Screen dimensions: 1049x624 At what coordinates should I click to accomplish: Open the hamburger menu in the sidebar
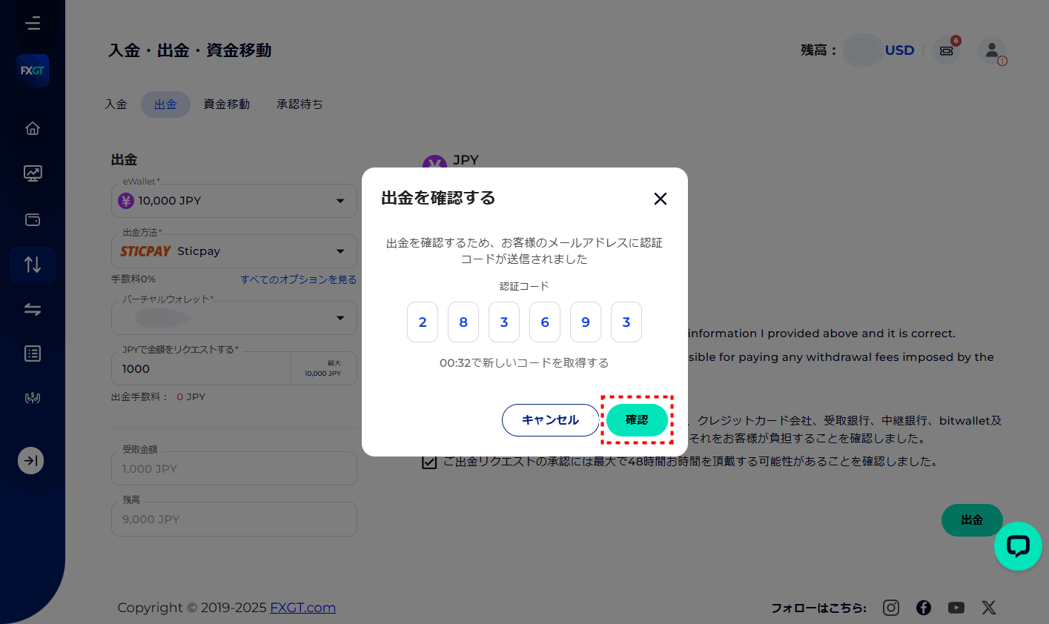pyautogui.click(x=33, y=23)
